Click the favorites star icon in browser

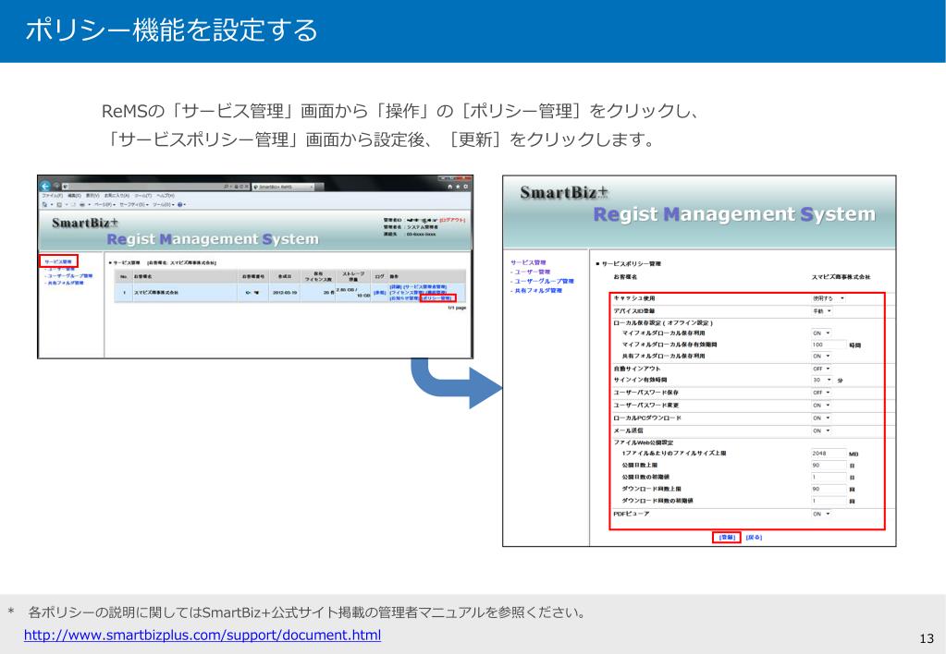(x=458, y=187)
